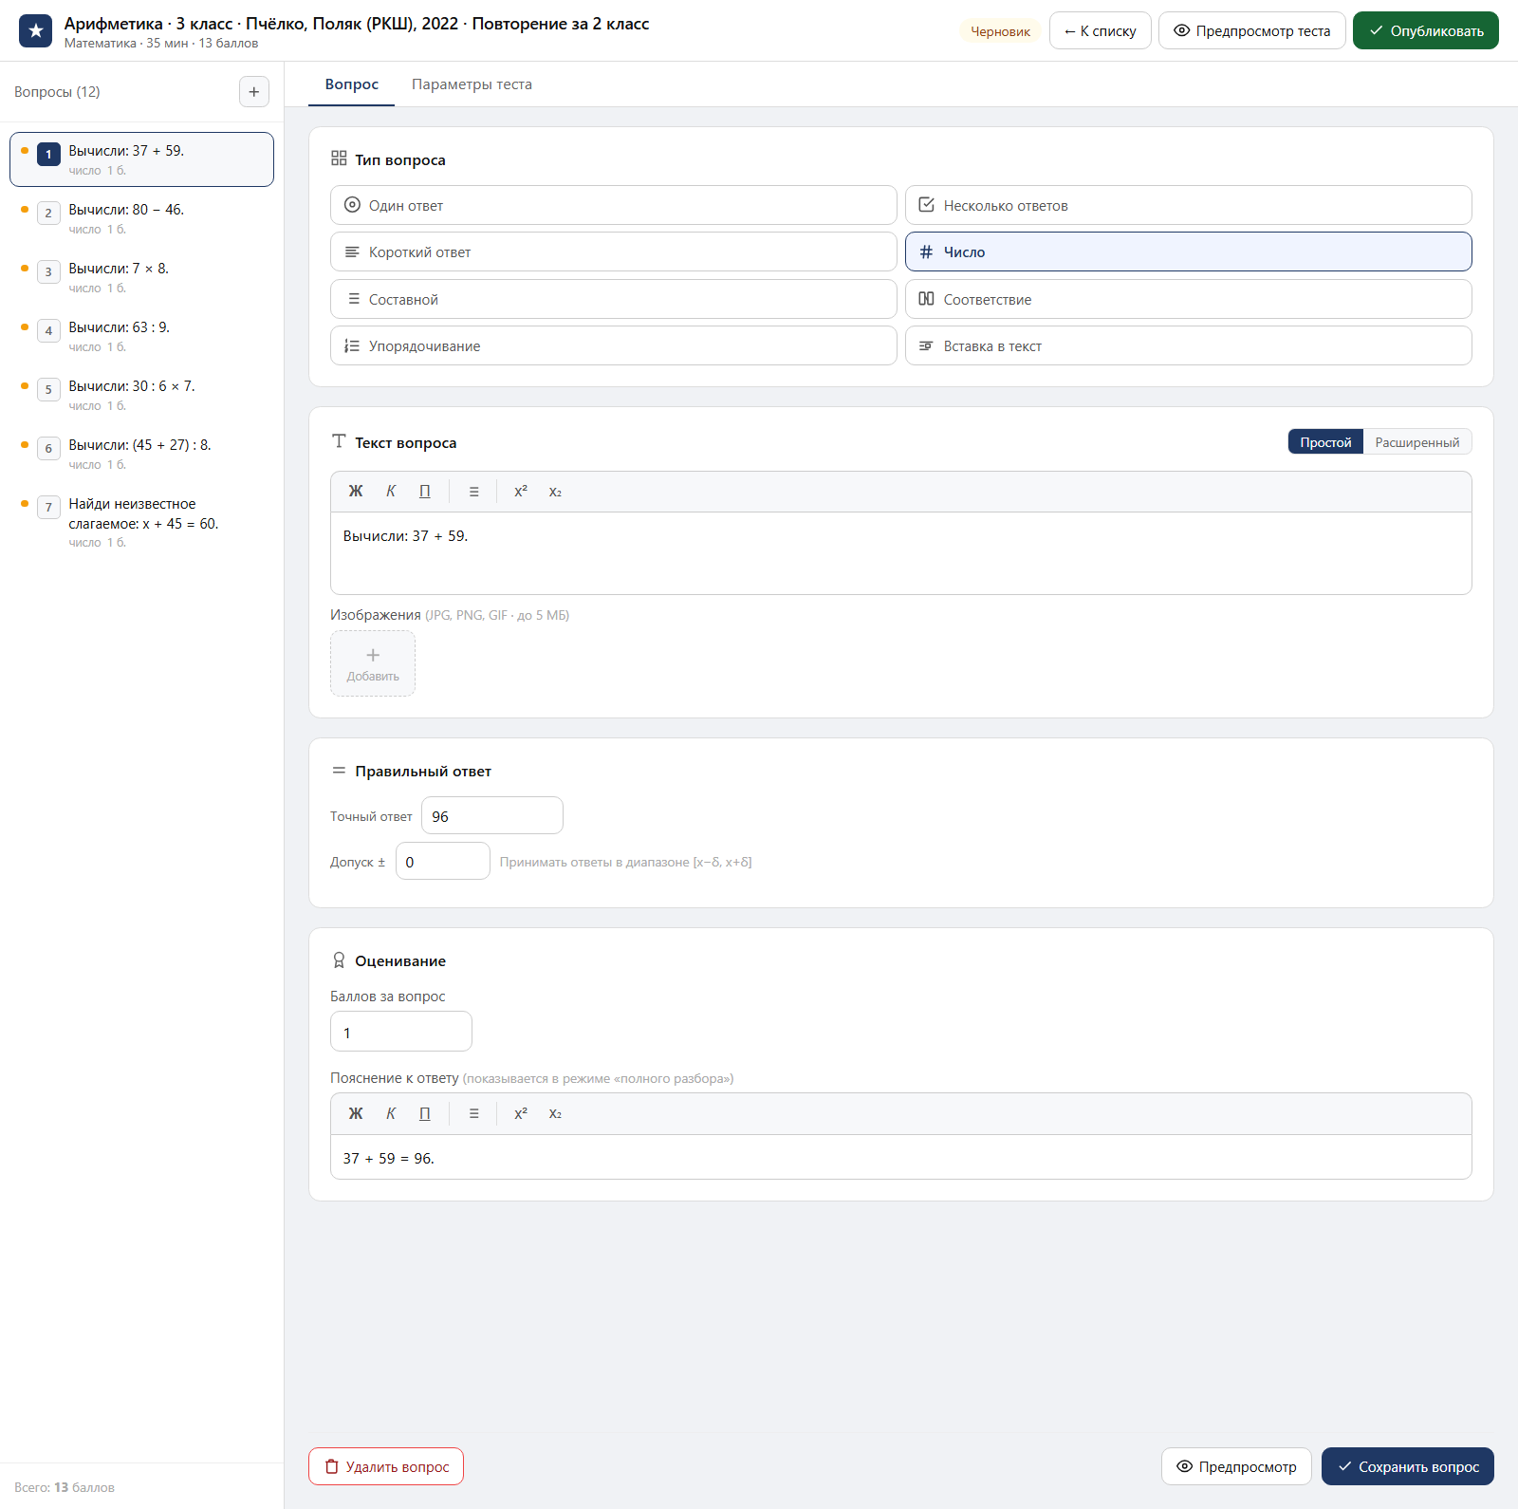Screen dimensions: 1518x1509
Task: Switch editor to Расширенный mode
Action: click(x=1417, y=442)
